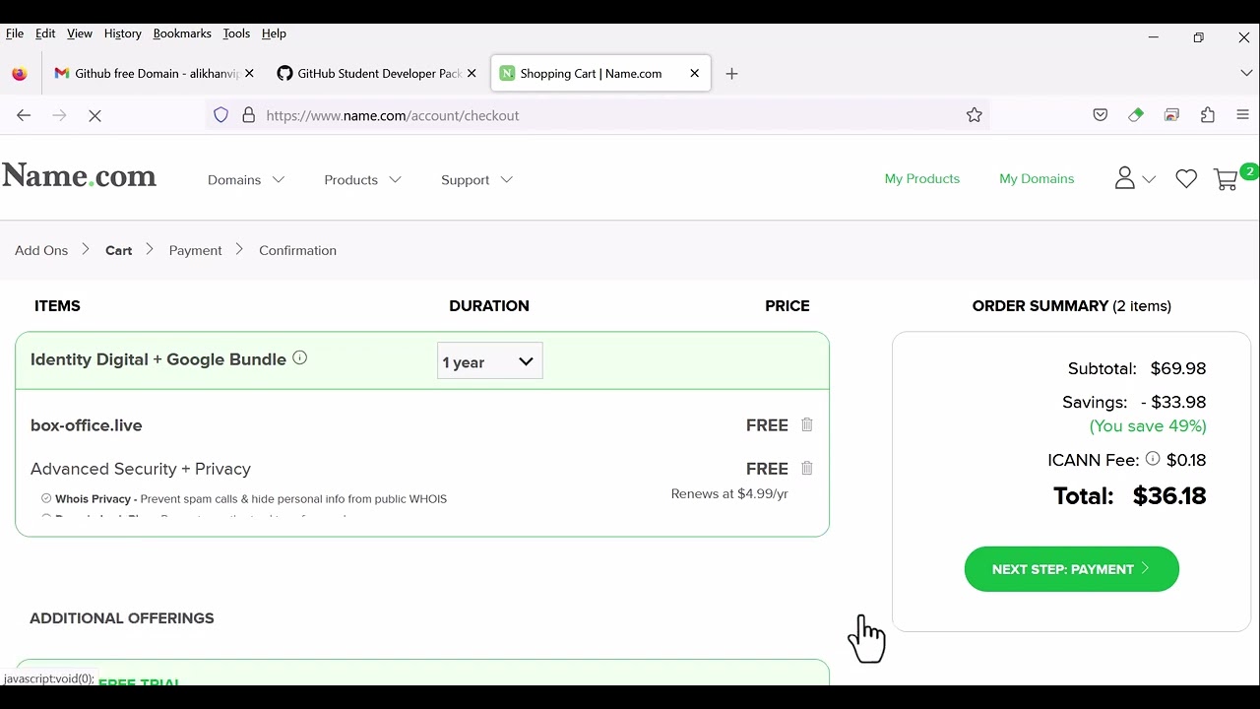
Task: Click the toolbar icon before the extensions puzzle
Action: 1171,115
